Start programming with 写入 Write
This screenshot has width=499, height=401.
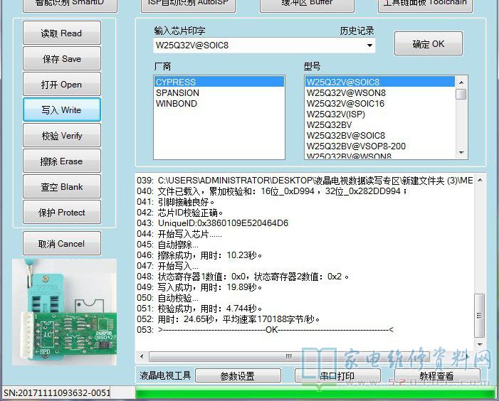(x=61, y=110)
